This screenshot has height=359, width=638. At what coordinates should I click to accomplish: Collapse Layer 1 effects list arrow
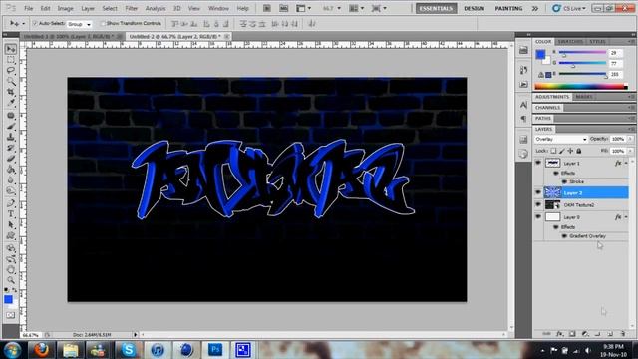[x=626, y=163]
